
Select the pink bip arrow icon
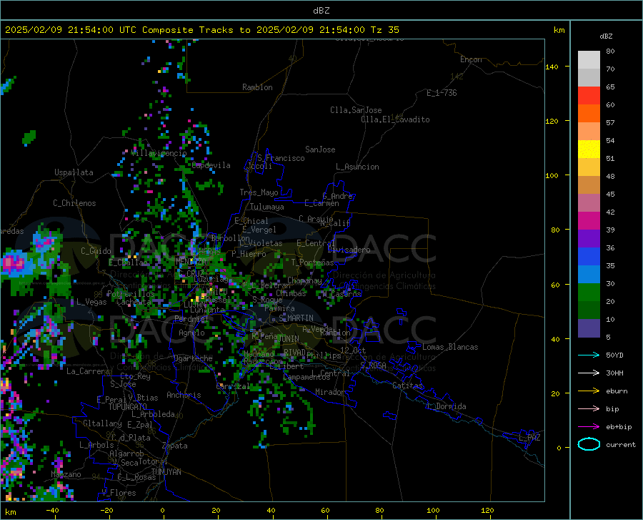point(589,409)
